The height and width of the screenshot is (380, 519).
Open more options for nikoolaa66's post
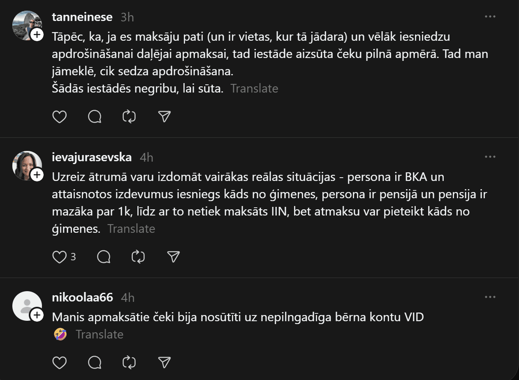490,297
